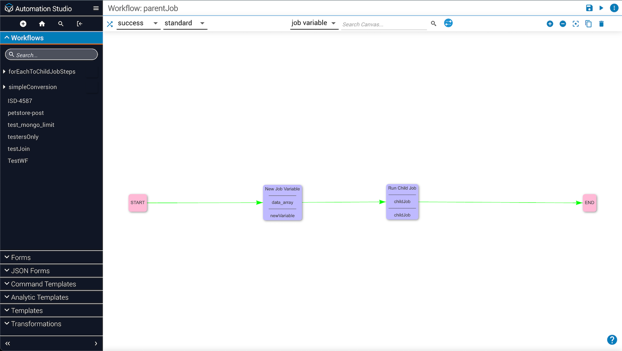Viewport: 622px width, 351px height.
Task: Open the standard dropdown
Action: 185,23
